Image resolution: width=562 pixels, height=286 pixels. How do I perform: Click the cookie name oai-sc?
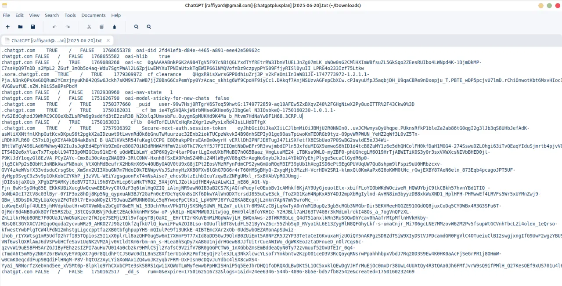pos(133,62)
